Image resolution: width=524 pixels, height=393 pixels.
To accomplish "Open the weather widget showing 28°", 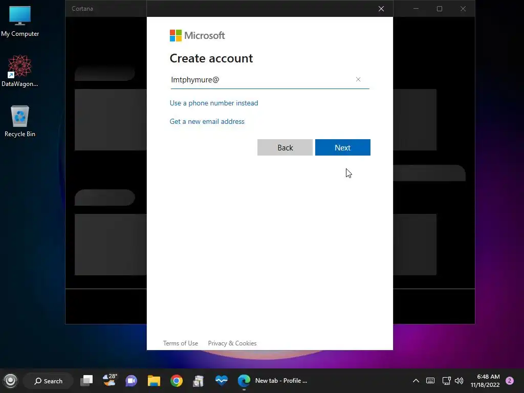I will point(110,380).
